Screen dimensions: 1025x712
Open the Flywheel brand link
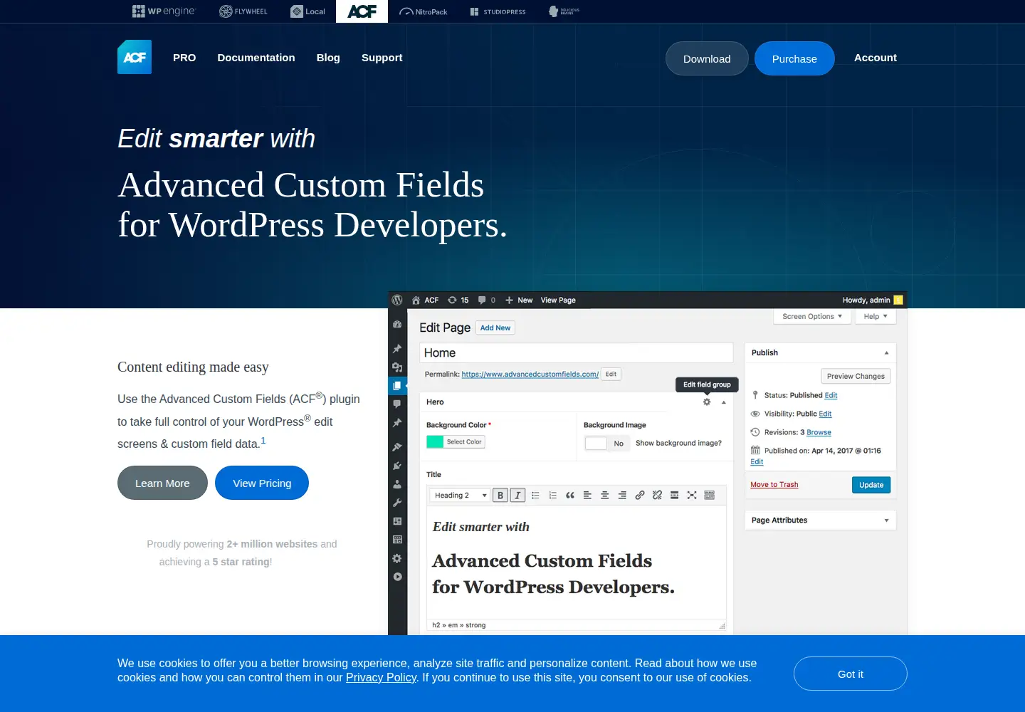[243, 11]
